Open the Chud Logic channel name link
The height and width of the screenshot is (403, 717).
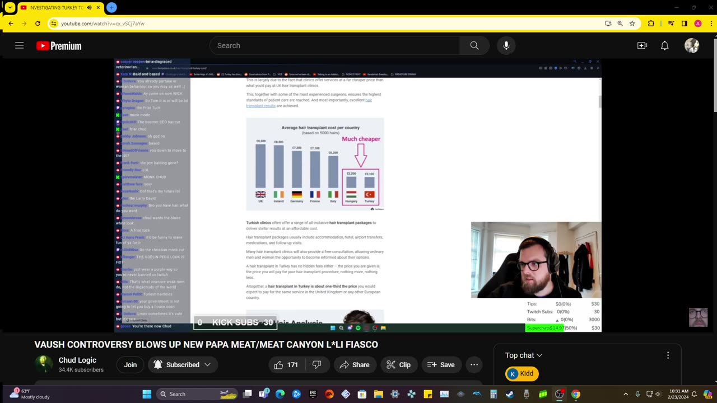[x=77, y=360]
